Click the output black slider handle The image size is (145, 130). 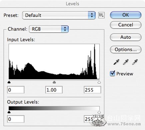coord(9,112)
